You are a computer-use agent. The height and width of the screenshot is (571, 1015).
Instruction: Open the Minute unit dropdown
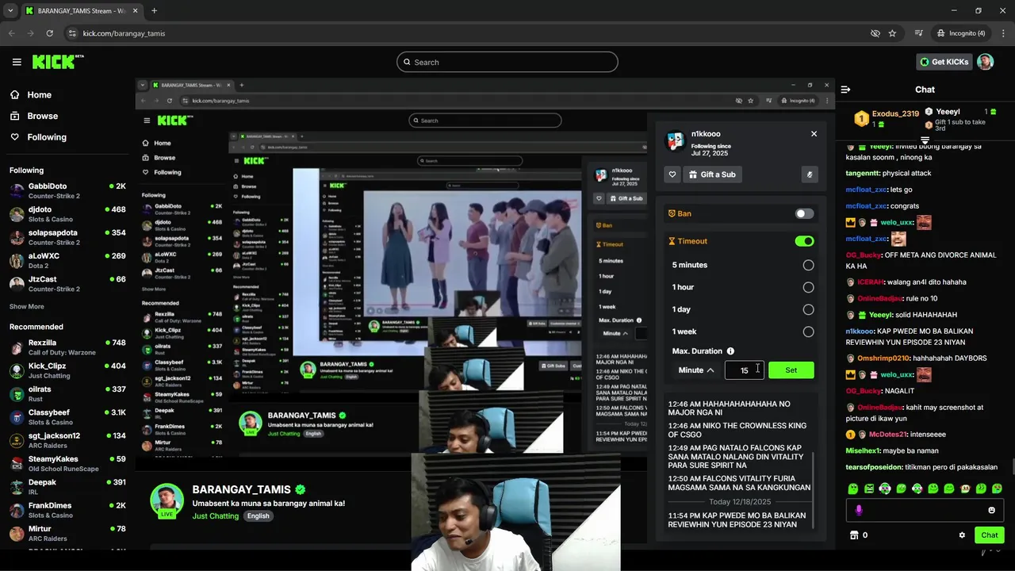coord(695,370)
